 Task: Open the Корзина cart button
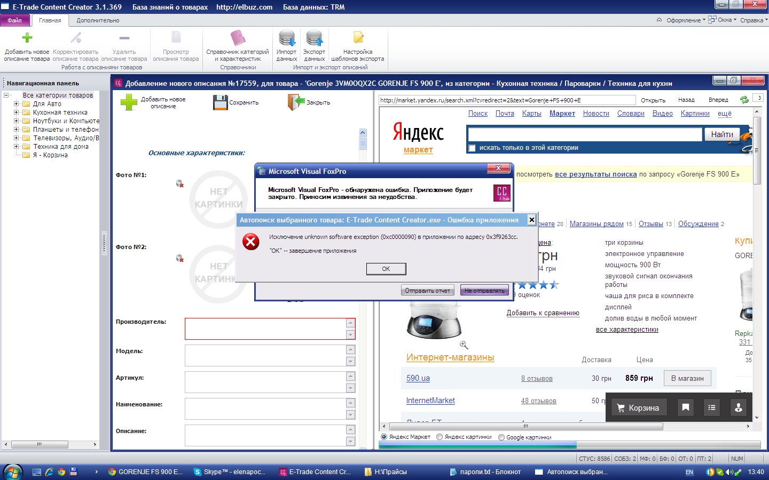(x=638, y=407)
